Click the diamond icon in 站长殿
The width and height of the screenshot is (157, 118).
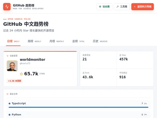point(100,7)
